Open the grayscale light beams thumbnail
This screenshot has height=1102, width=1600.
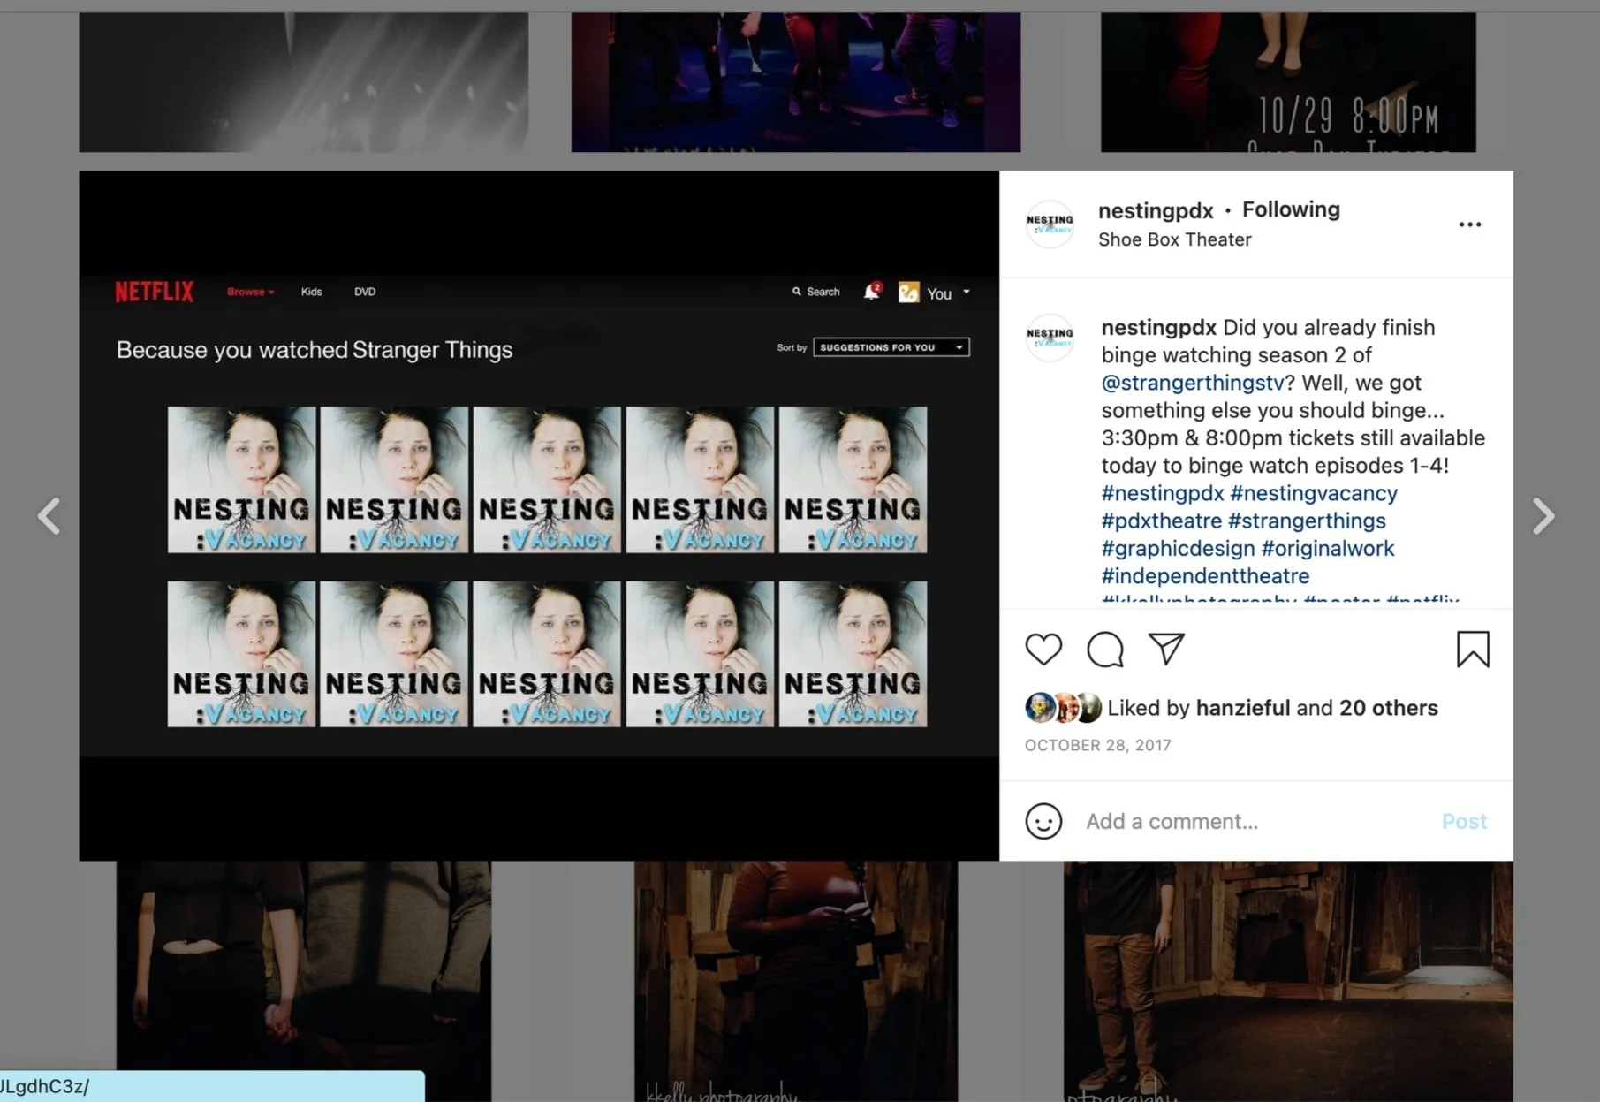point(303,82)
